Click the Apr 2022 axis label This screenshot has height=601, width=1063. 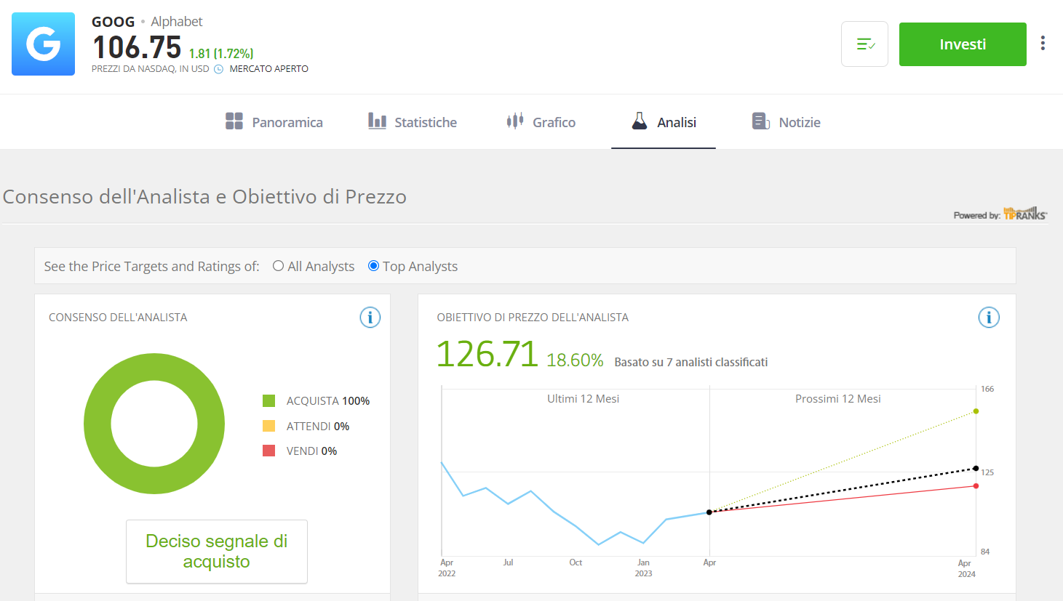pos(447,568)
